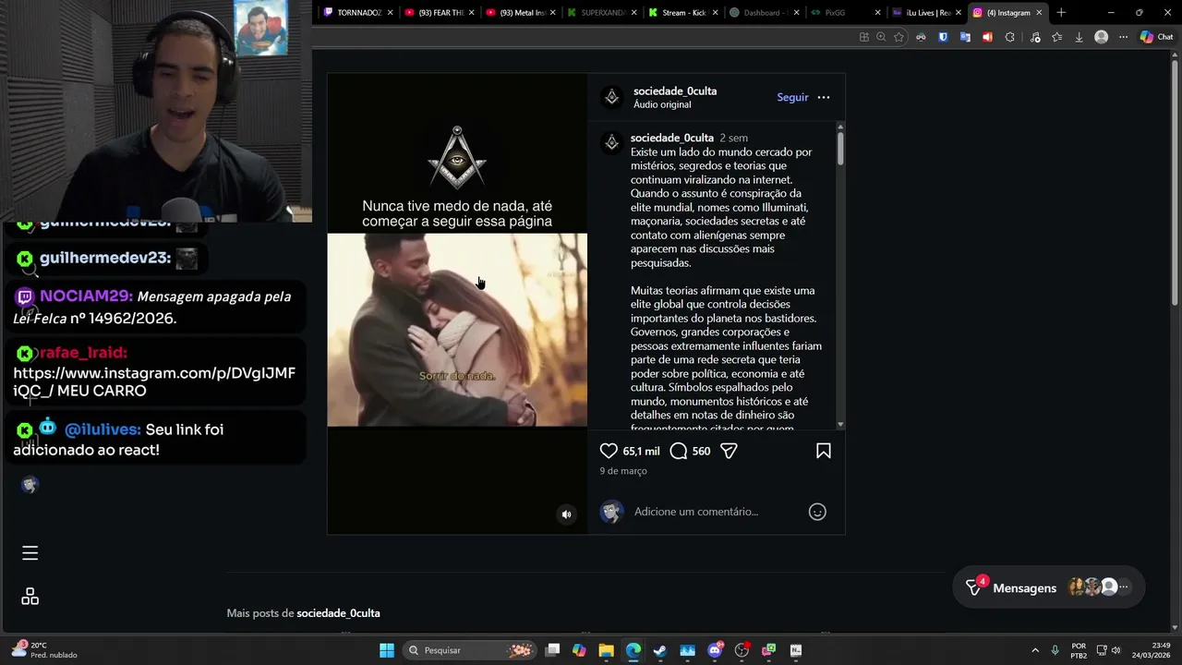Viewport: 1182px width, 665px height.
Task: Open Microsoft Edge from the taskbar
Action: coord(633,650)
